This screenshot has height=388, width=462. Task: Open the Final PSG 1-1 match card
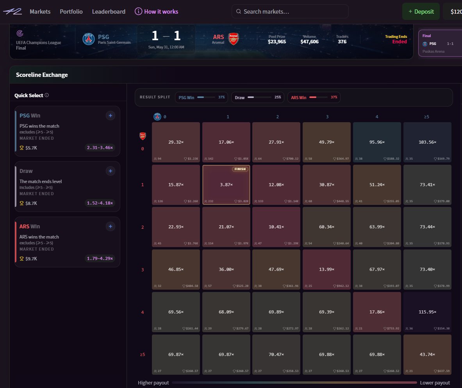tap(440, 43)
